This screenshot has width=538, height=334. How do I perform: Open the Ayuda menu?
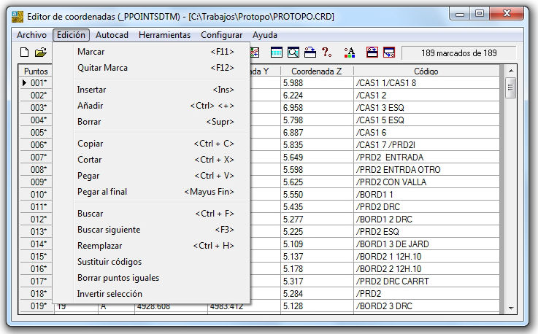[x=264, y=35]
